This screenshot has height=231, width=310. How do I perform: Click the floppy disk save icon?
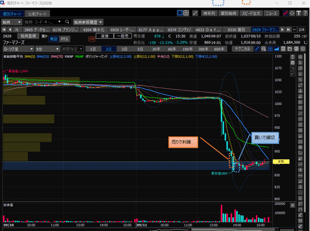[283, 49]
